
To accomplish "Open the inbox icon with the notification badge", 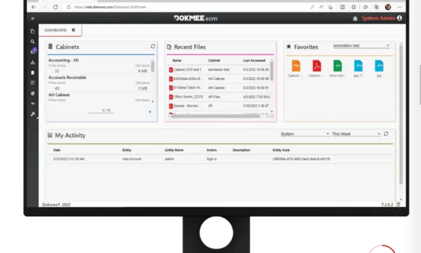I will coord(33,51).
